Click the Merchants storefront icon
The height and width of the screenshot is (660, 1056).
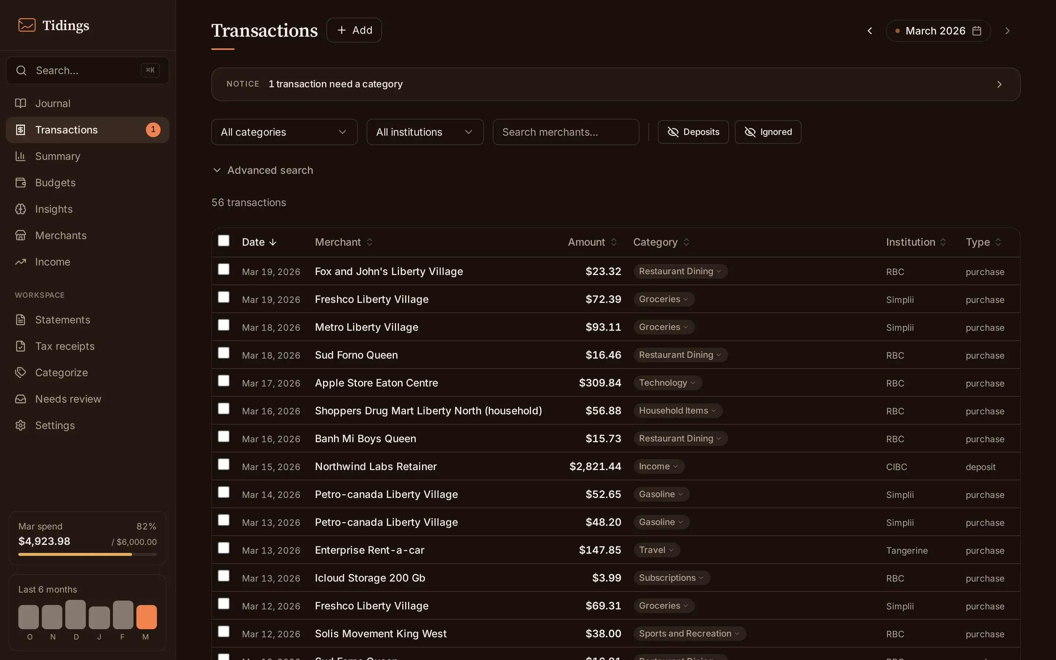pyautogui.click(x=21, y=235)
